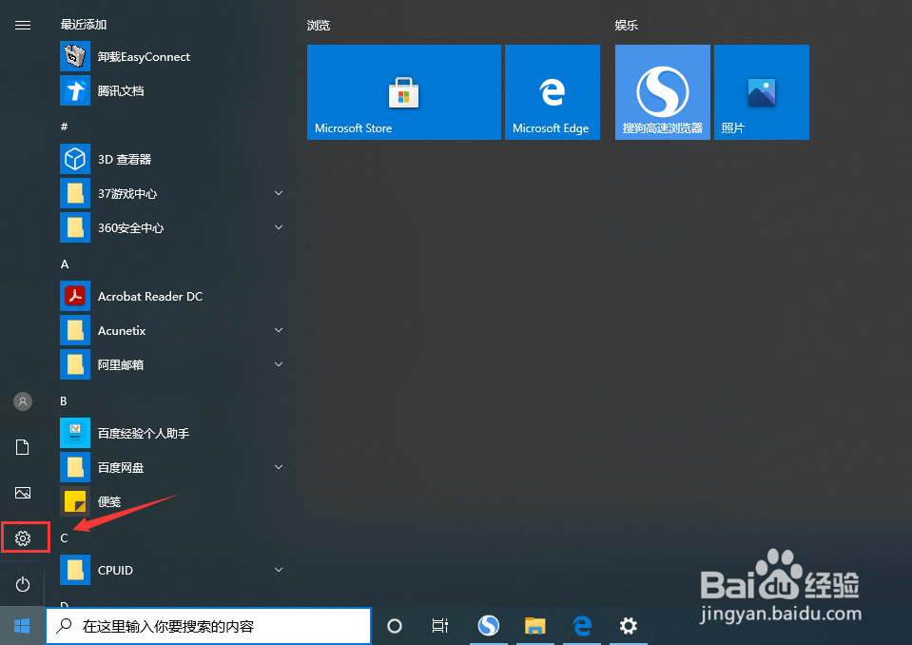Image resolution: width=912 pixels, height=645 pixels.
Task: Open the 便笺 sticky notes app
Action: pyautogui.click(x=90, y=501)
